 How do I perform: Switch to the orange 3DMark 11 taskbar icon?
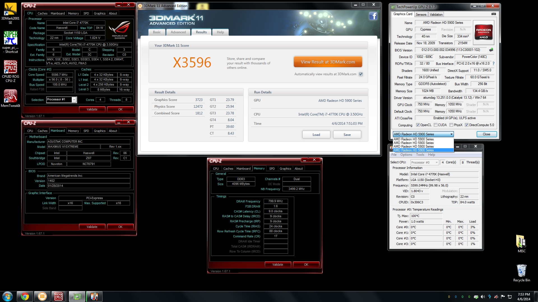pyautogui.click(x=42, y=296)
